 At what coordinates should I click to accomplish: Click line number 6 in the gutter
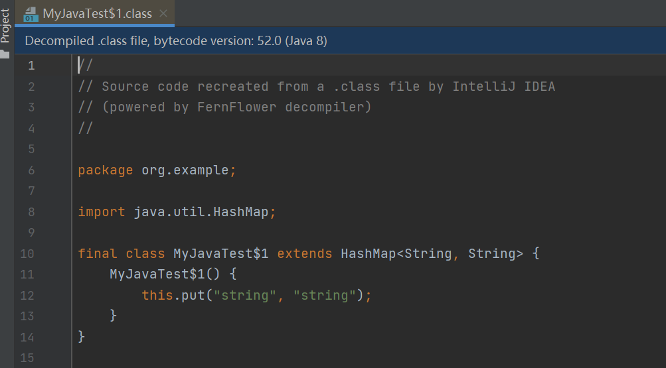(31, 170)
